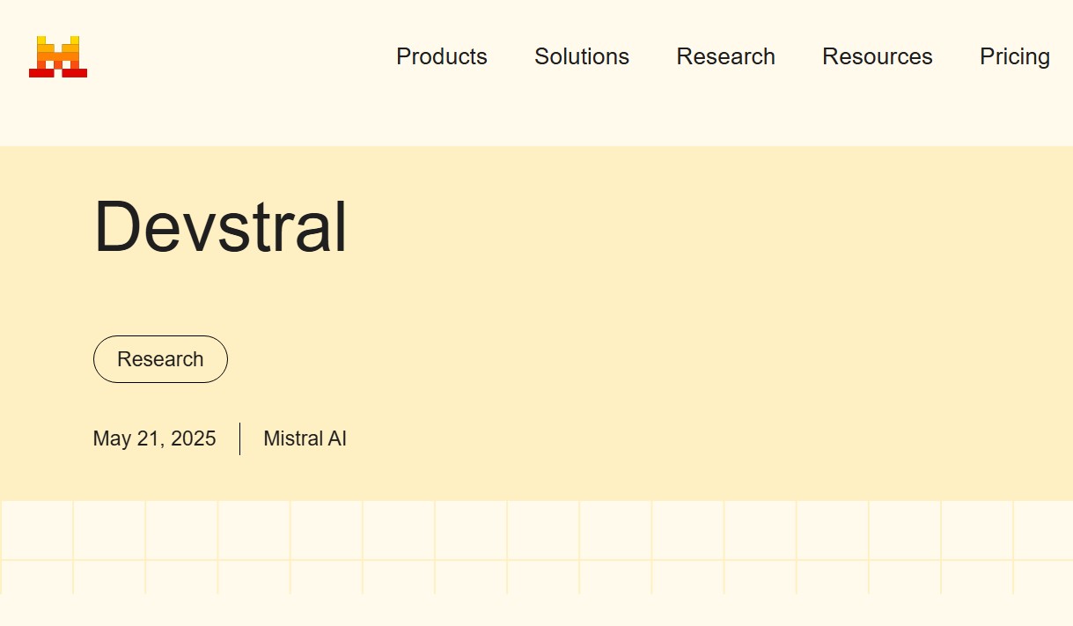Open the Products menu

[442, 56]
